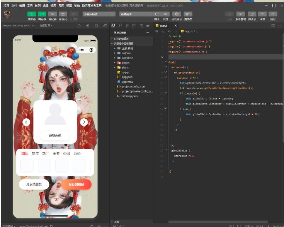The image size is (284, 227).
Task: Click the 预览 preview eye icon
Action: tap(165, 14)
